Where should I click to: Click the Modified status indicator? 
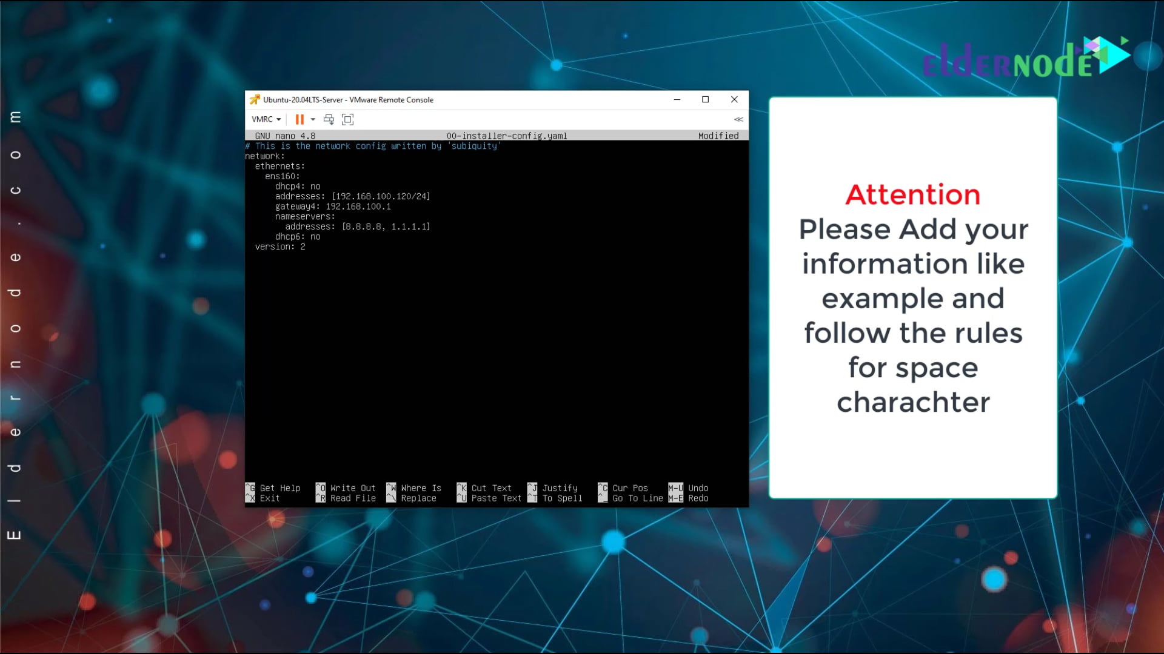click(x=718, y=136)
